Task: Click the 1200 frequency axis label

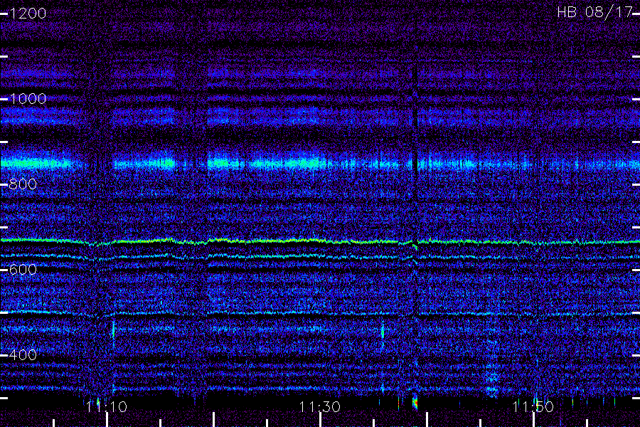Action: point(28,14)
